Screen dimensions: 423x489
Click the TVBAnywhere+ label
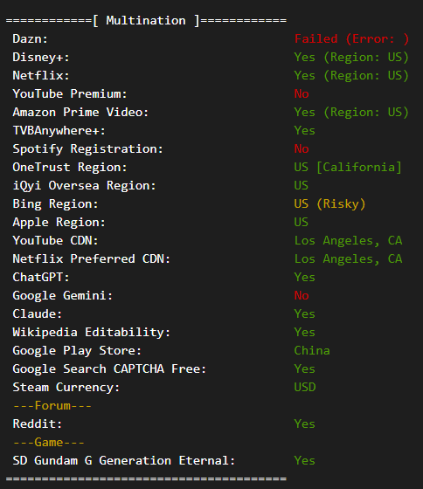coord(59,131)
